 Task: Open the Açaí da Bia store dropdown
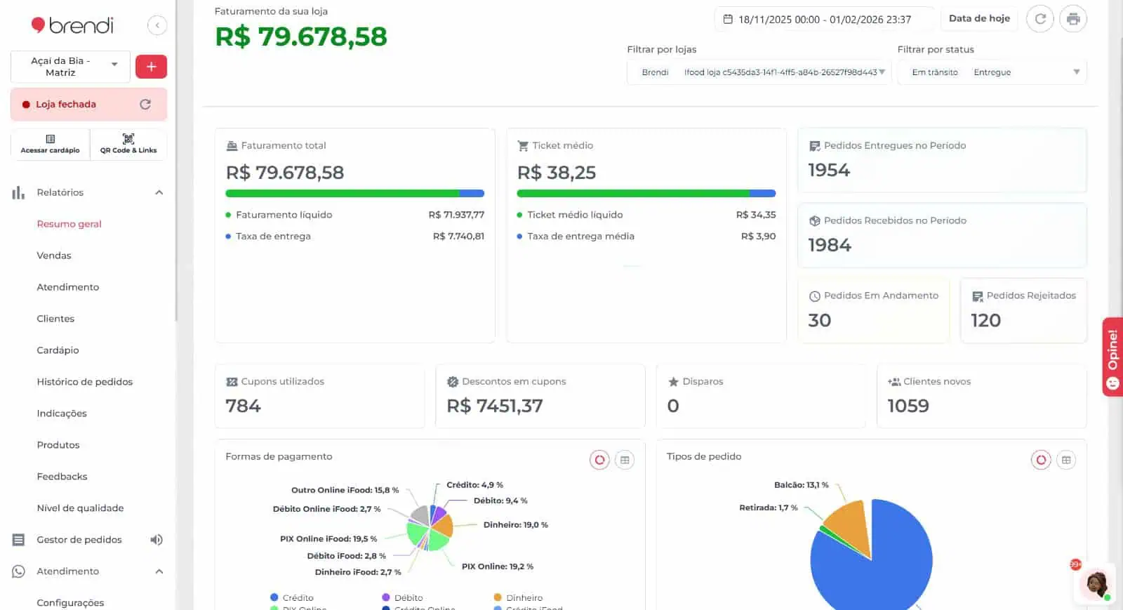tap(70, 67)
